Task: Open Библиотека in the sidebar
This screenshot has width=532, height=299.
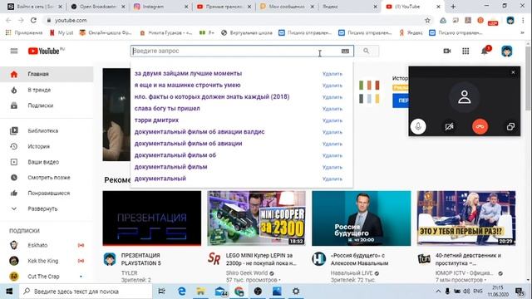Action: click(x=47, y=130)
